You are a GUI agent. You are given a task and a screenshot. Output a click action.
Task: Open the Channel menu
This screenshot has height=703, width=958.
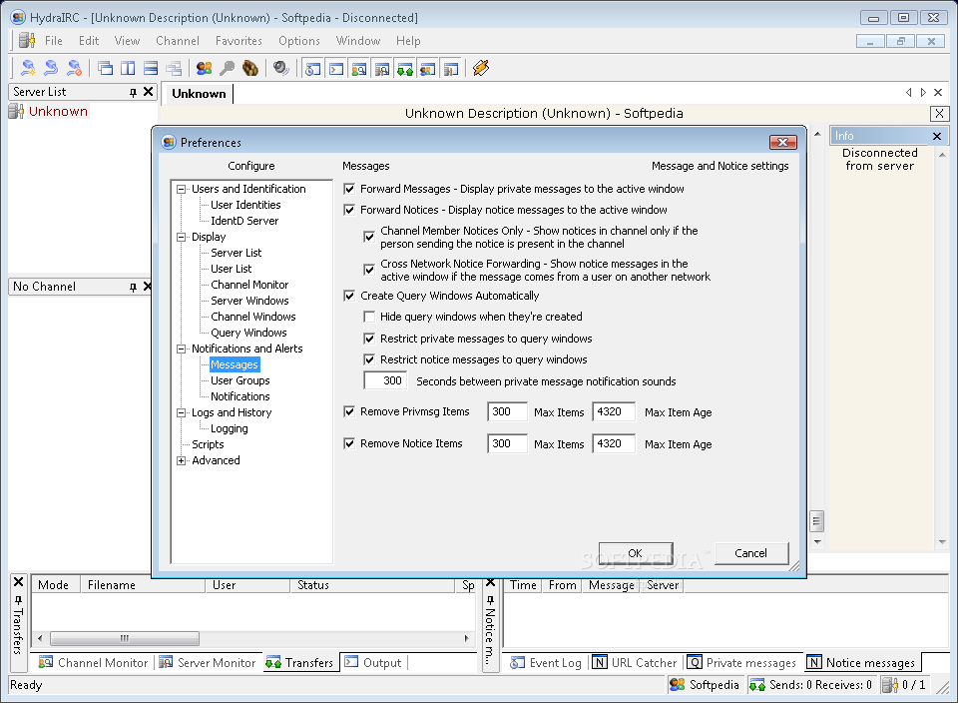tap(178, 41)
